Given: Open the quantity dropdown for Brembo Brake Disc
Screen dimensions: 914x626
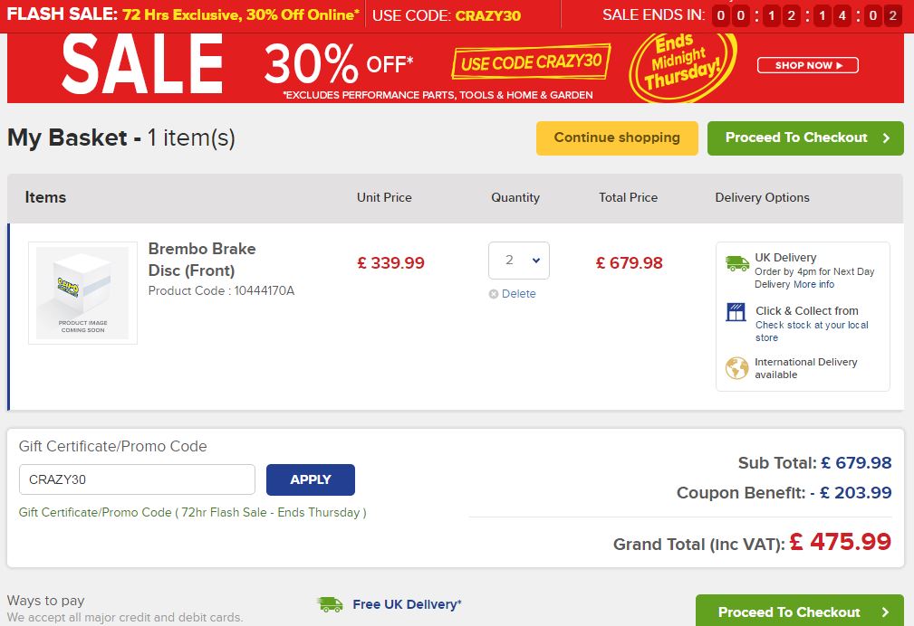Looking at the screenshot, I should [518, 261].
